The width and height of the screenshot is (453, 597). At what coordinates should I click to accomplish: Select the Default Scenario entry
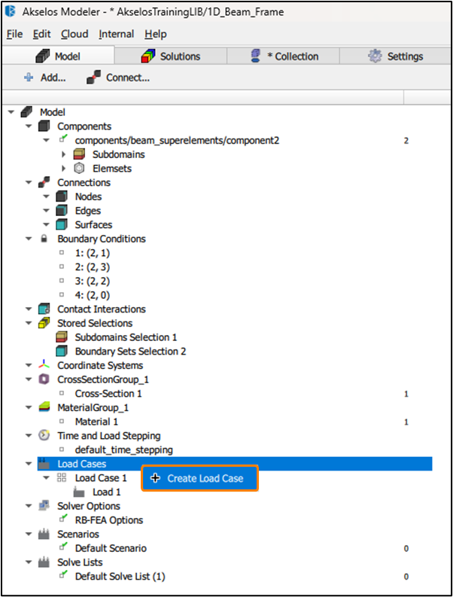(x=111, y=548)
